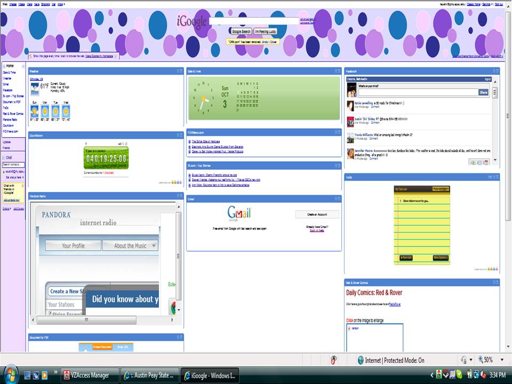This screenshot has height=384, width=512.
Task: Close the CNN.com removed notification
Action: [273, 42]
